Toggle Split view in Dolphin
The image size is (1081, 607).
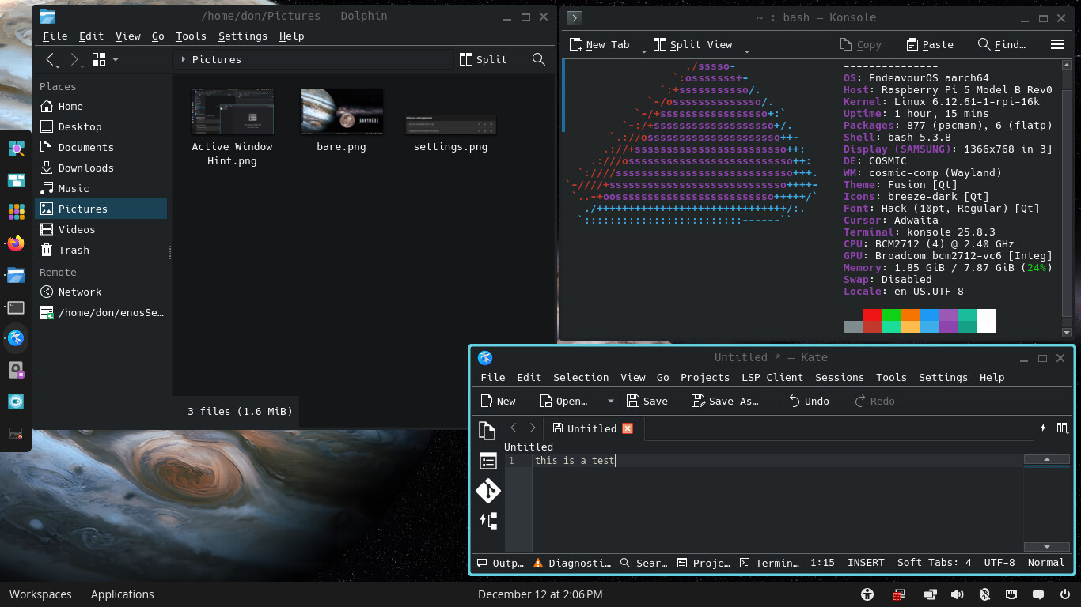(483, 59)
